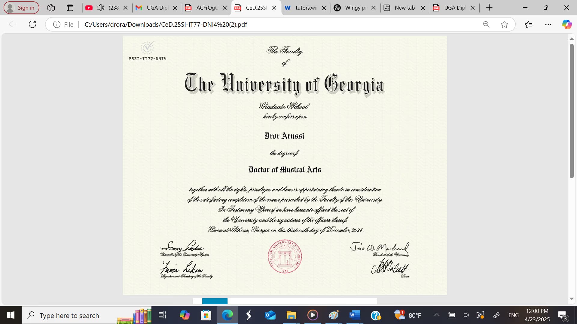Toggle Windows Ink pen workspace in system tray

click(x=496, y=315)
